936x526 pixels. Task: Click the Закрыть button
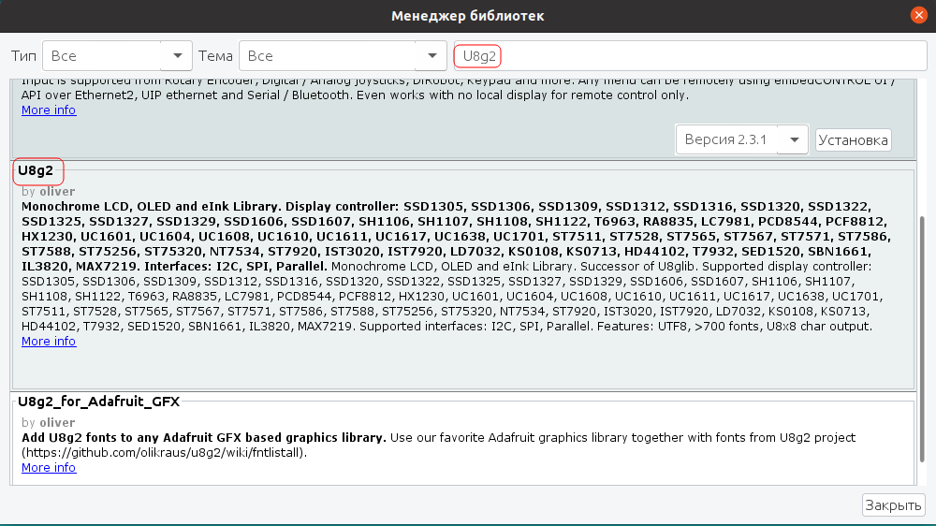(x=893, y=505)
